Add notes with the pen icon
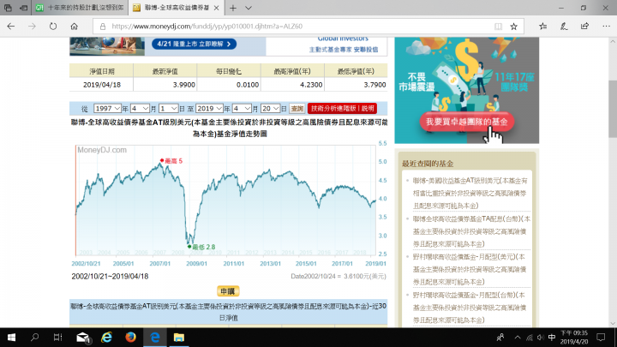Image resolution: width=617 pixels, height=347 pixels. coord(564,27)
